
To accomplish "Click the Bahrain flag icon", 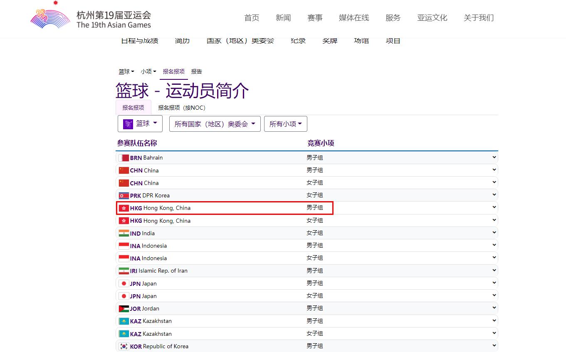I will tap(124, 158).
